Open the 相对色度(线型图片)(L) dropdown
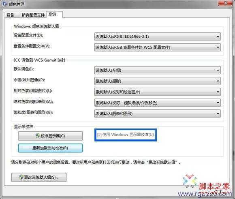This screenshot has width=235, height=199. [157, 92]
